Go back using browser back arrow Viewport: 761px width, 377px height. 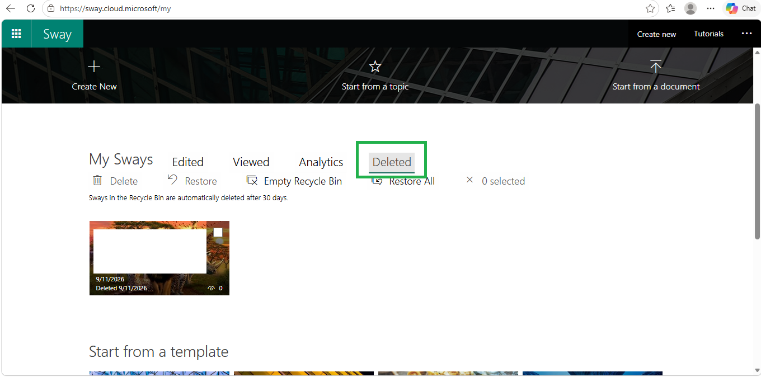(x=11, y=8)
